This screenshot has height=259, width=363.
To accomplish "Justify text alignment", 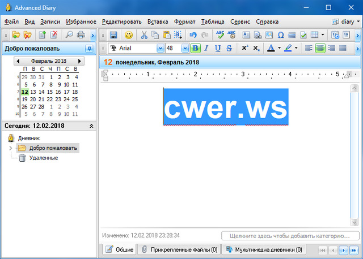I will click(x=343, y=48).
